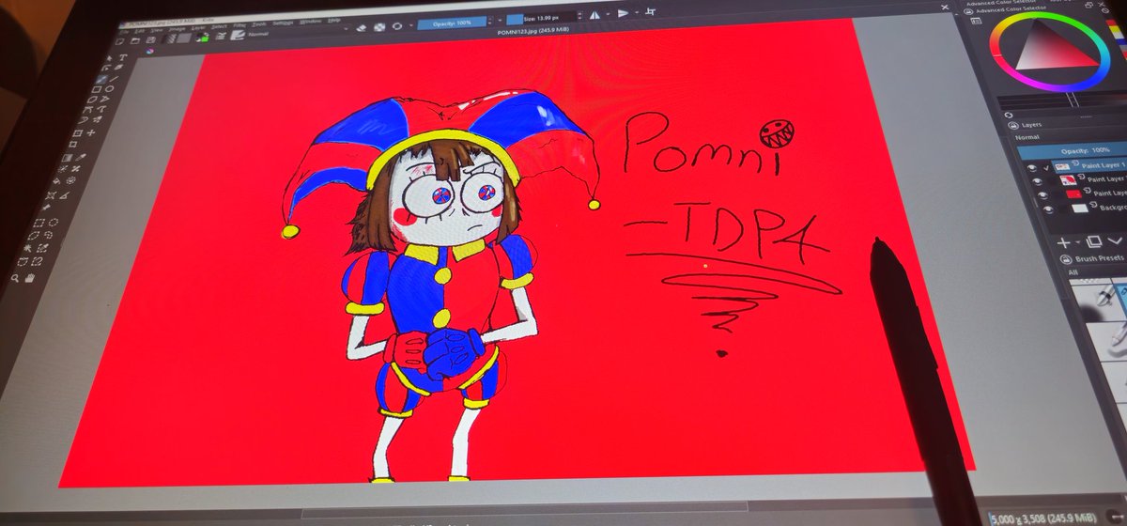Open the vertical mirror options arrow

tap(637, 12)
